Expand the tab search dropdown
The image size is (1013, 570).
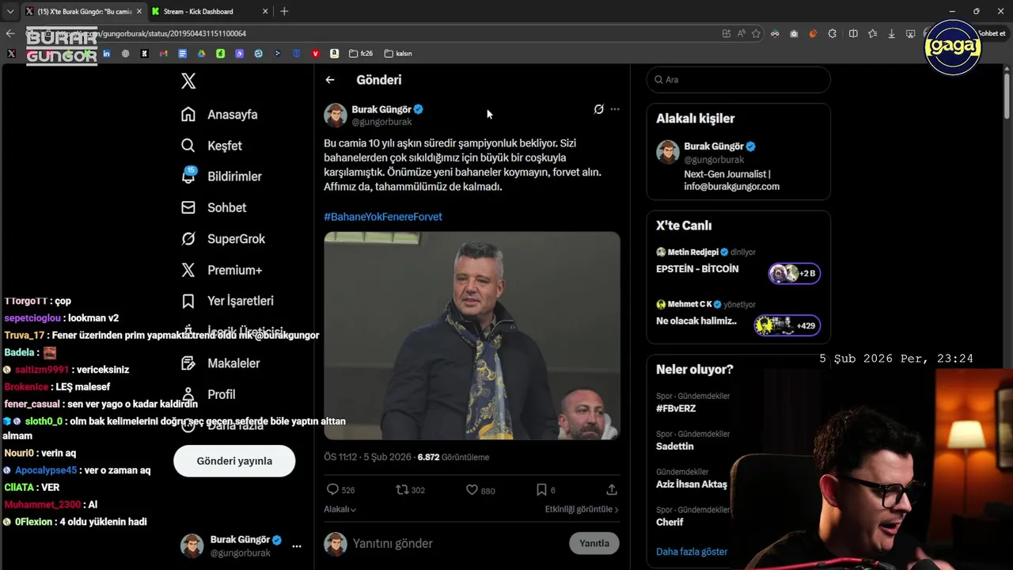point(10,11)
